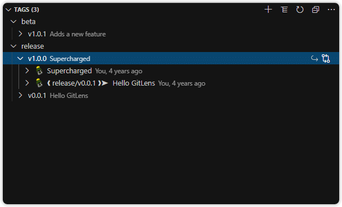This screenshot has width=342, height=207.
Task: Collapse the TAGS (3) section header
Action: pos(8,10)
